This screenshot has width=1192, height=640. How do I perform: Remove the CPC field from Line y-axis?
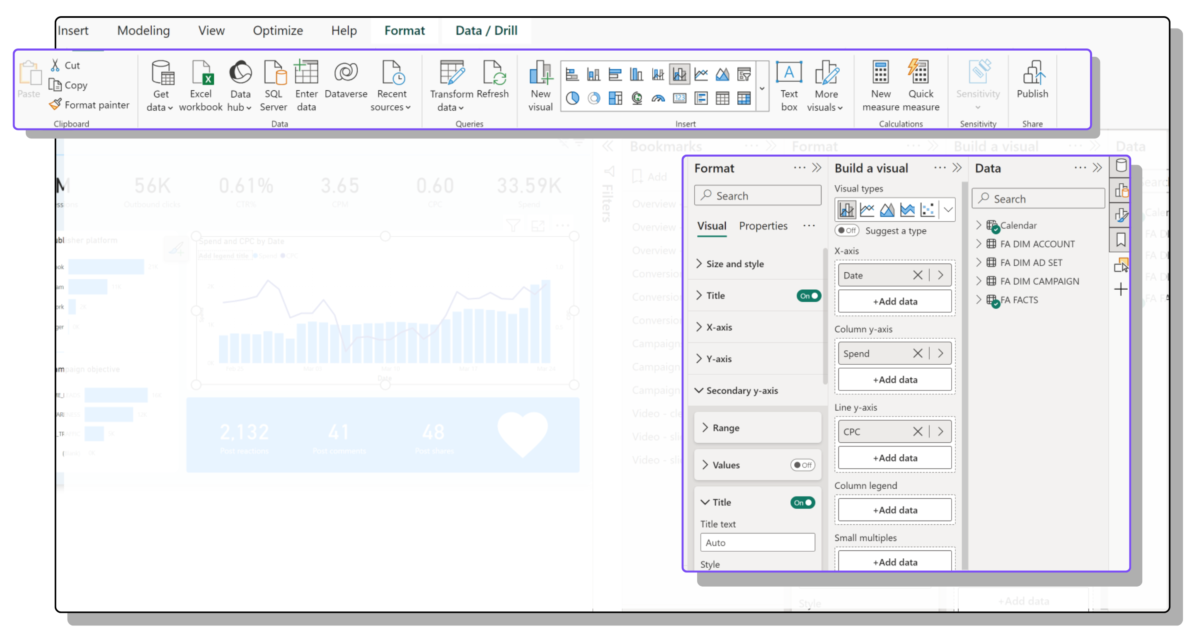918,432
